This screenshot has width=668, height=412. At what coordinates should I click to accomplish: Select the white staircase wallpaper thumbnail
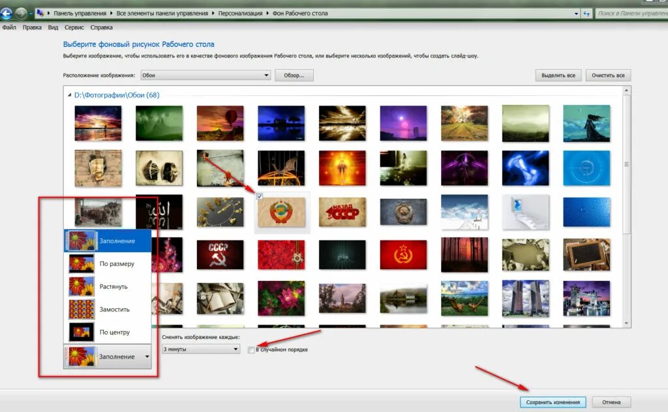click(x=525, y=212)
